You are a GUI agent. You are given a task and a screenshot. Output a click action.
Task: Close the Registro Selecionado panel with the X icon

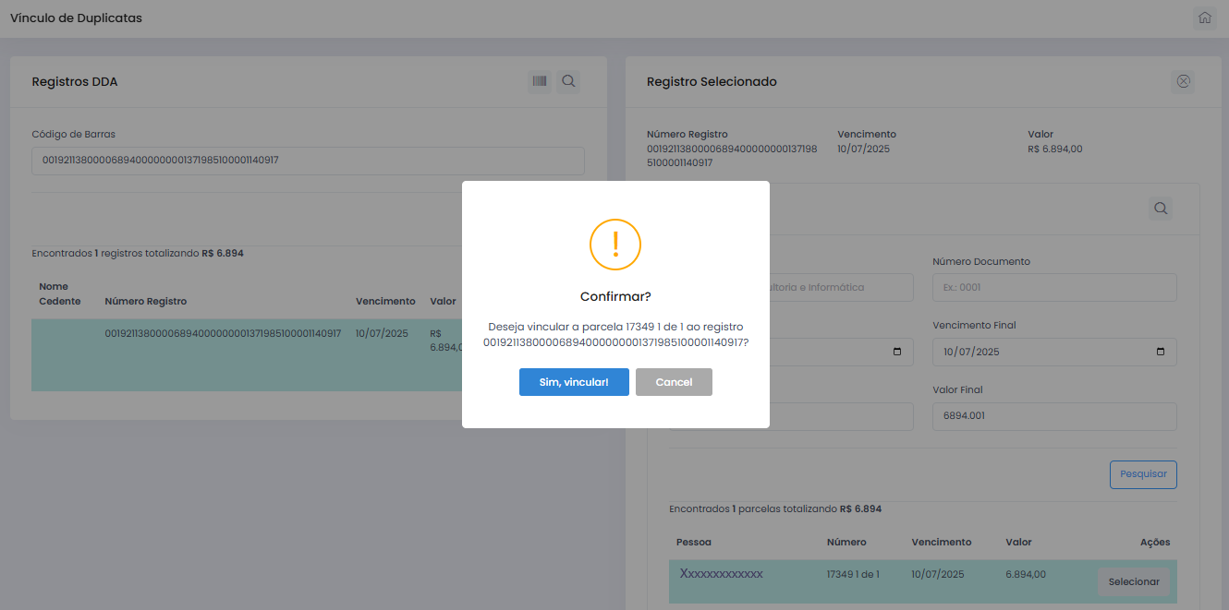point(1183,82)
